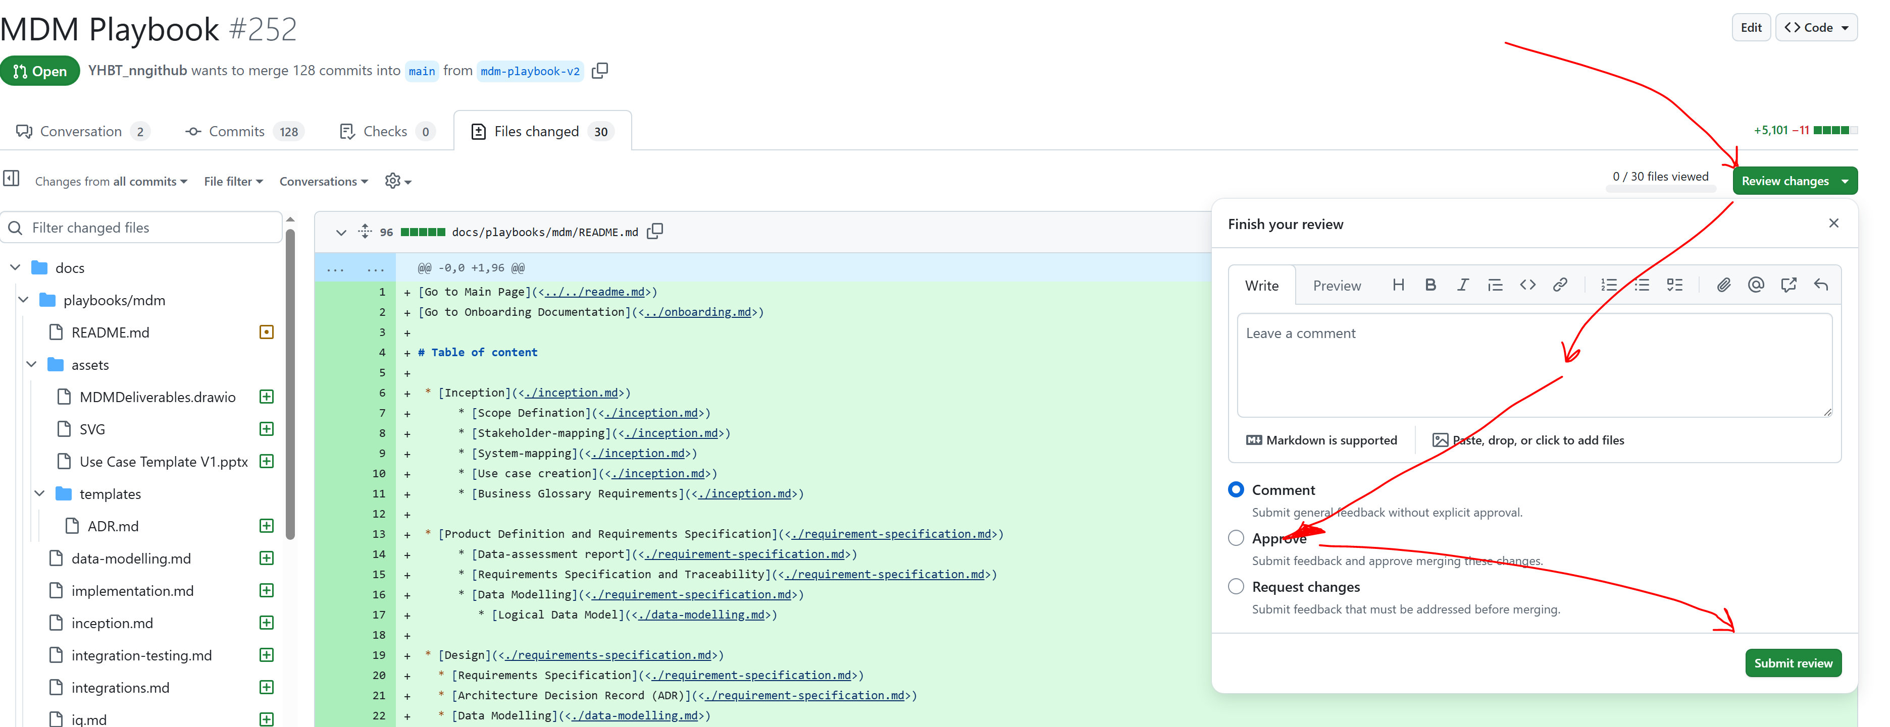Collapse the README.md diff chevron

point(340,232)
